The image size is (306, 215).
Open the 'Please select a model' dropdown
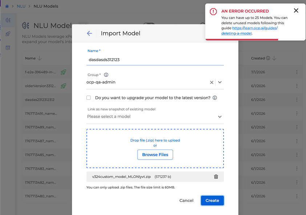click(220, 117)
